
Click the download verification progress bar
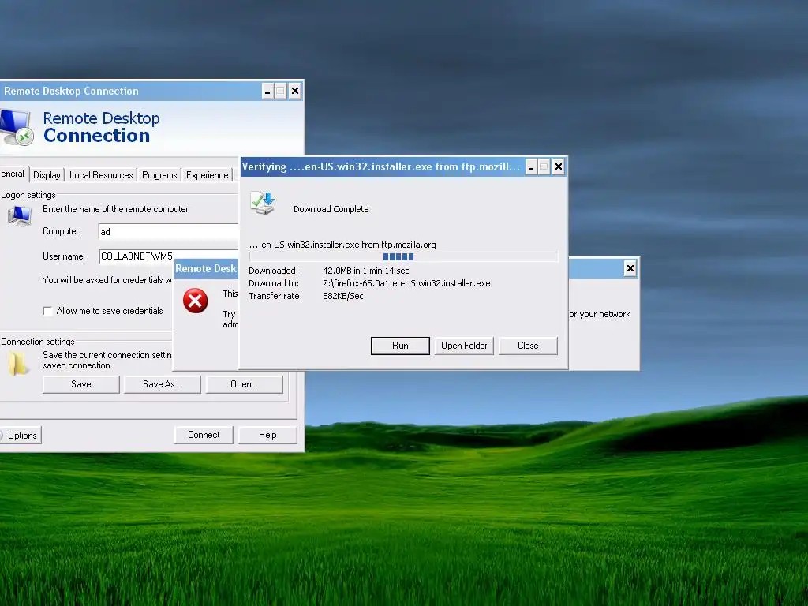(403, 256)
